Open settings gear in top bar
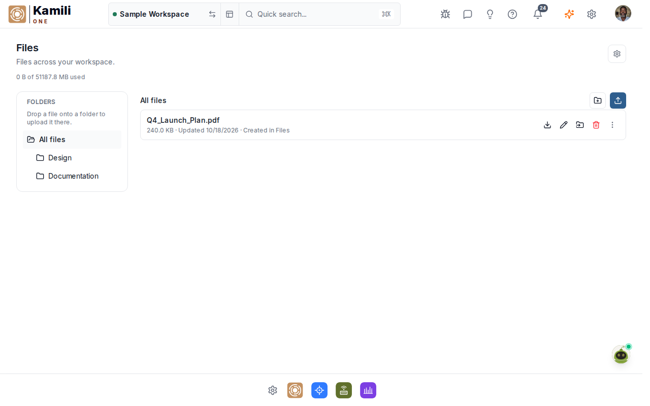Viewport: 650px width, 406px height. click(x=592, y=14)
